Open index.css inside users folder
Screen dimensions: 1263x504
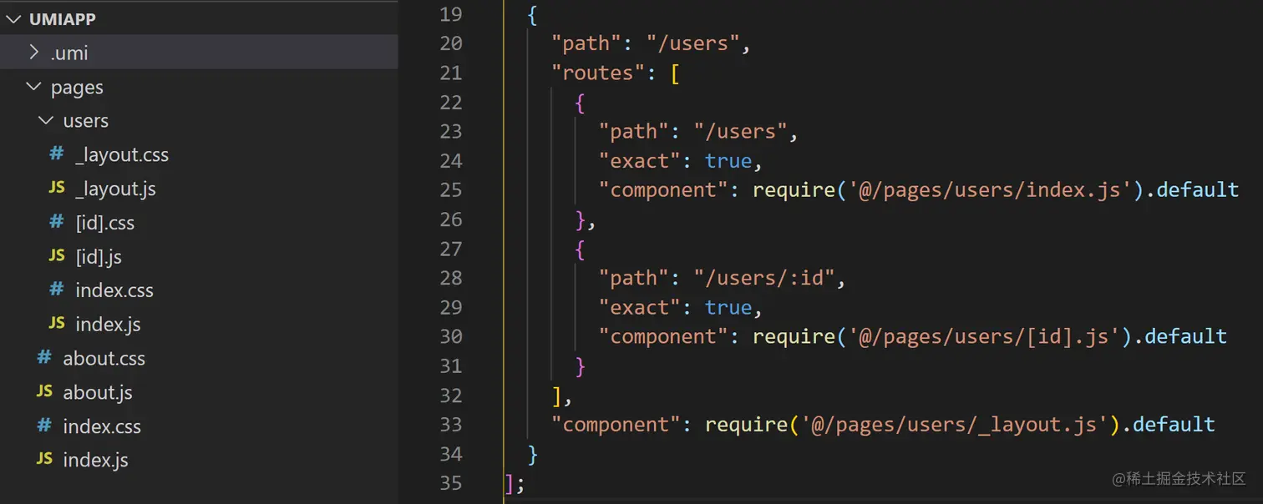point(114,290)
